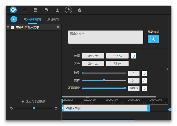The image size is (177, 126).
Task: Open the 编辑样式 text style editor icon
Action: tap(153, 39)
